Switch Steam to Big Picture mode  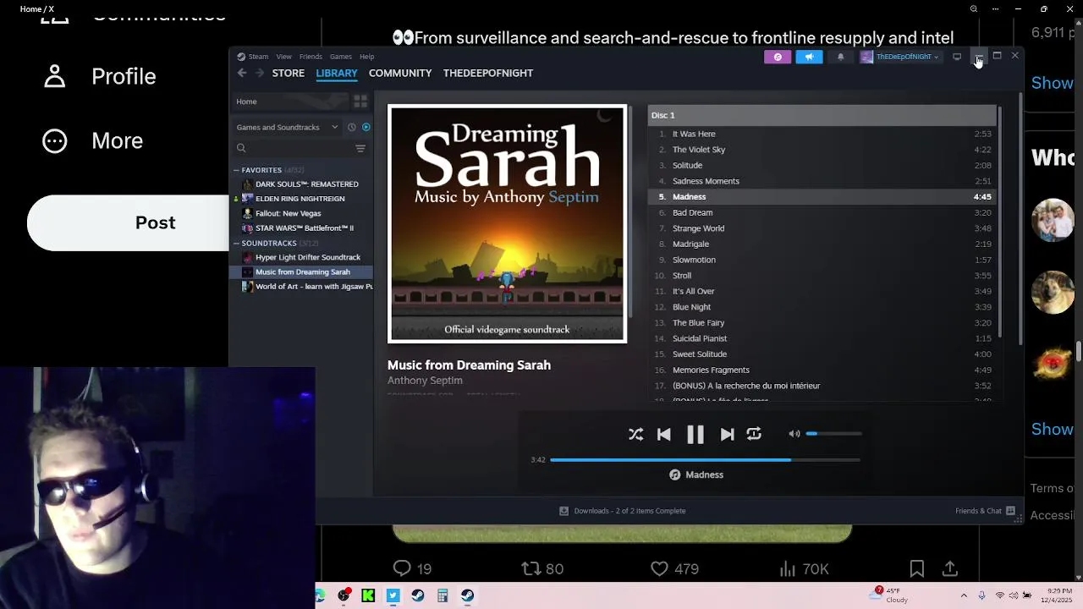(957, 57)
